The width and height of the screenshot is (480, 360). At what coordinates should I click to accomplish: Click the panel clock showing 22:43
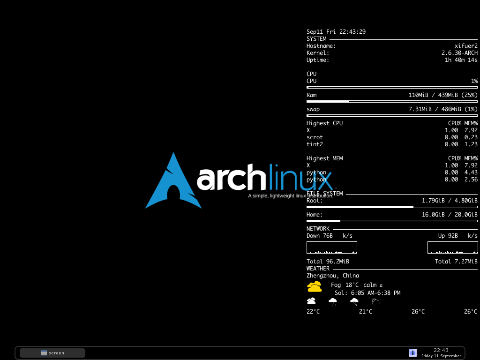pyautogui.click(x=441, y=350)
